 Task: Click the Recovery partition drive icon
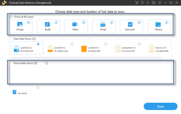pyautogui.click(x=151, y=48)
